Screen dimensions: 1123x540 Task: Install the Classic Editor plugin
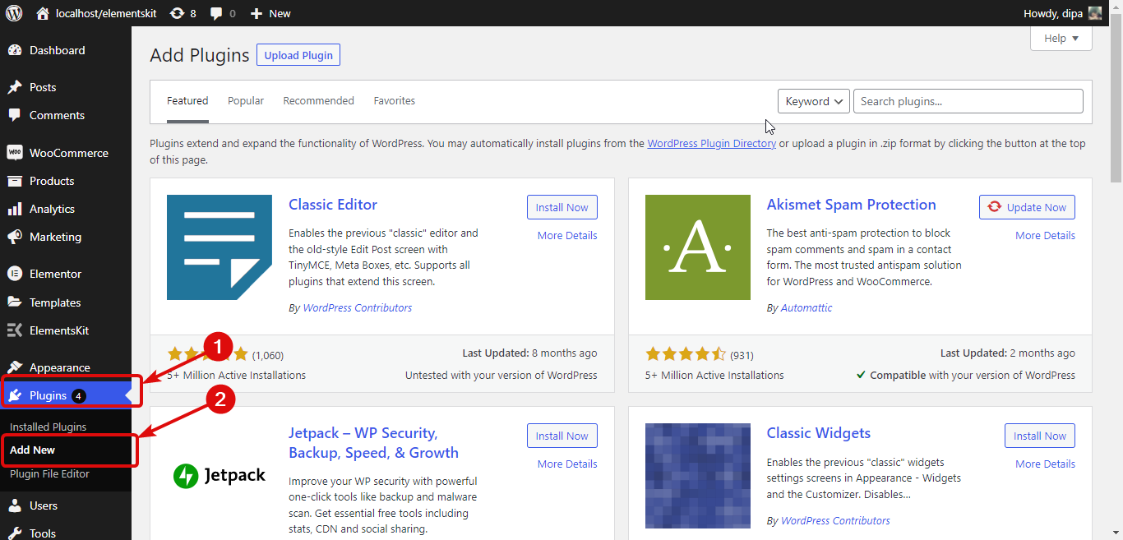(x=561, y=206)
